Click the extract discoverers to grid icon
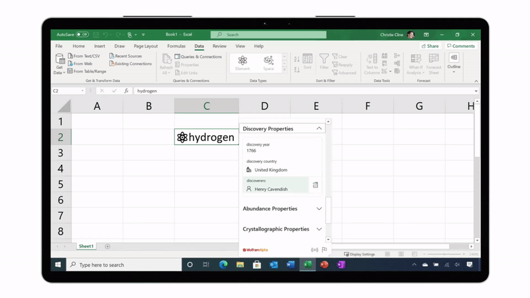 tap(315, 185)
